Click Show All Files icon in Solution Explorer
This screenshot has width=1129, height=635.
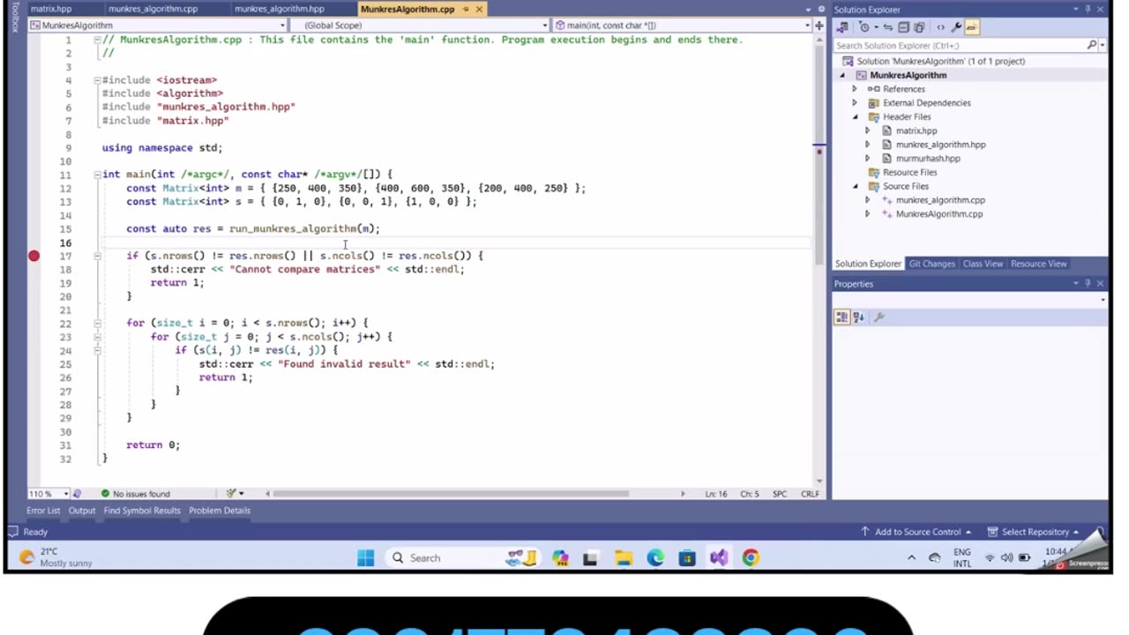pyautogui.click(x=919, y=27)
